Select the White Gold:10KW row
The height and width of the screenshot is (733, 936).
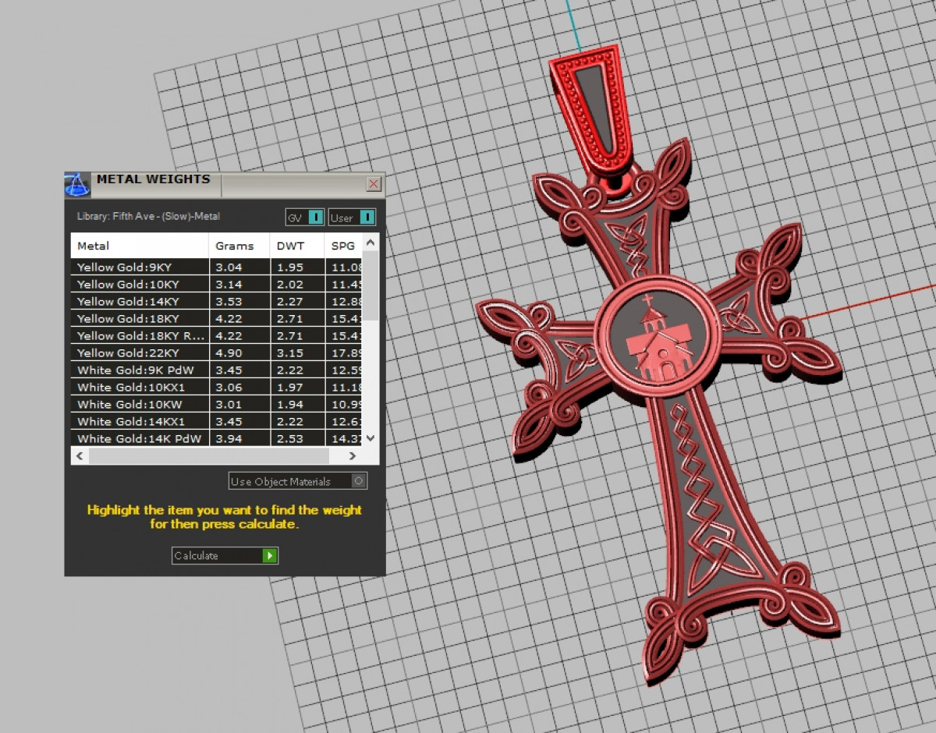pos(139,405)
